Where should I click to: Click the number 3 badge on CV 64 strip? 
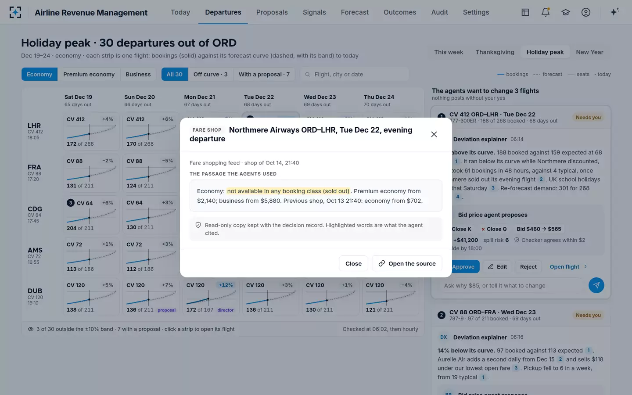(x=70, y=203)
